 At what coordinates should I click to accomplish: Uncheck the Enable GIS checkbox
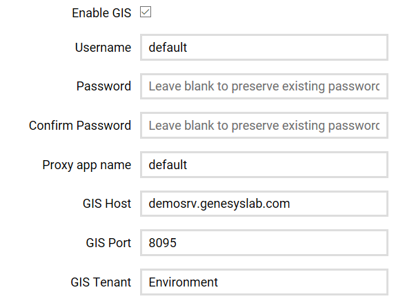(146, 12)
